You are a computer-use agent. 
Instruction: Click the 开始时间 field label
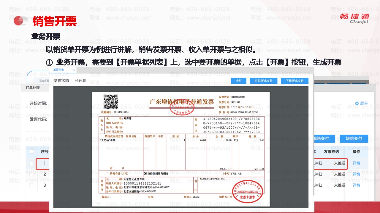pyautogui.click(x=38, y=104)
